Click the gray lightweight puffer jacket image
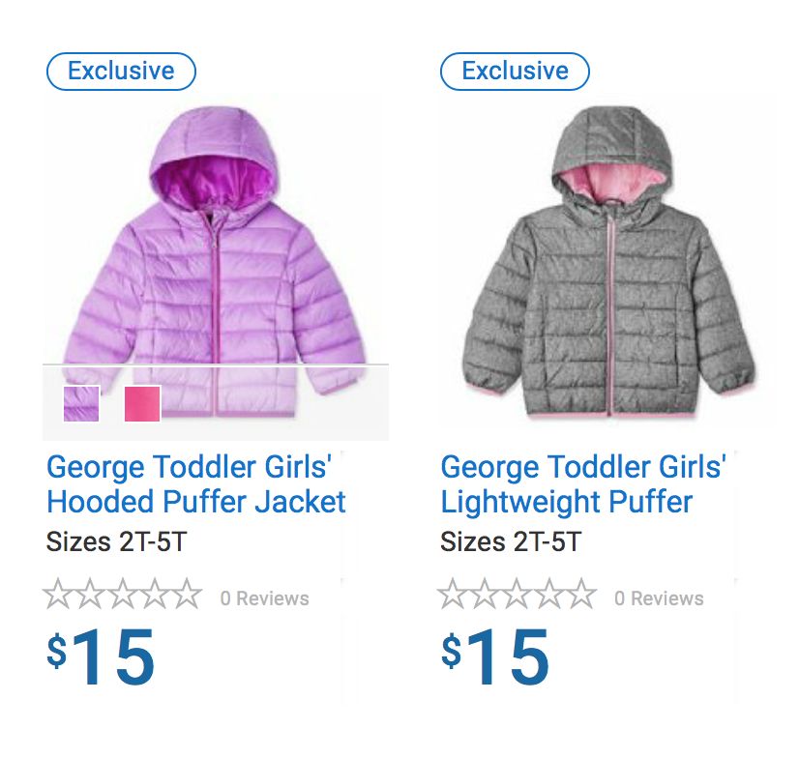The width and height of the screenshot is (799, 758). pyautogui.click(x=609, y=261)
